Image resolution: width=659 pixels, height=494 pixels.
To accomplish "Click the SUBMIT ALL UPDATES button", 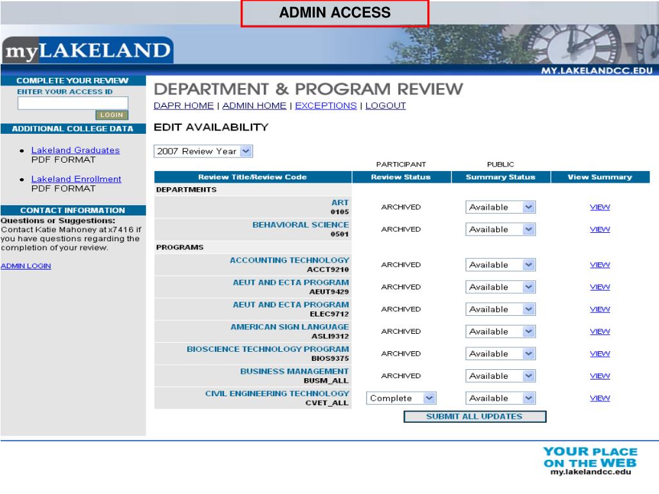I will pos(474,417).
